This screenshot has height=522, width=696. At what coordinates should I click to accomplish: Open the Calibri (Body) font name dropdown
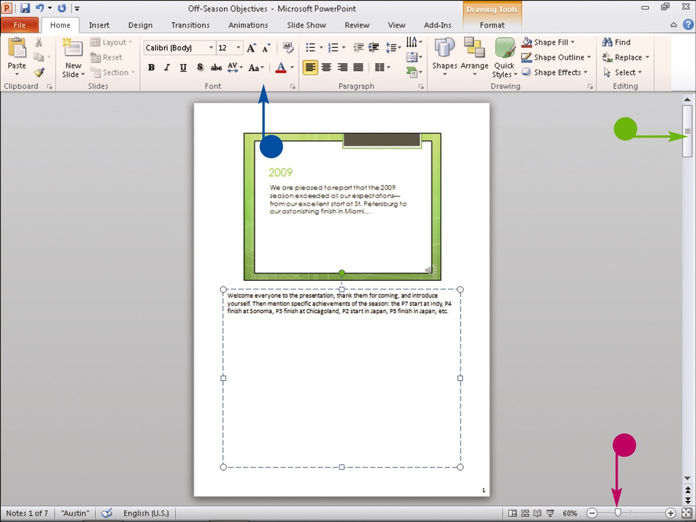click(x=211, y=48)
